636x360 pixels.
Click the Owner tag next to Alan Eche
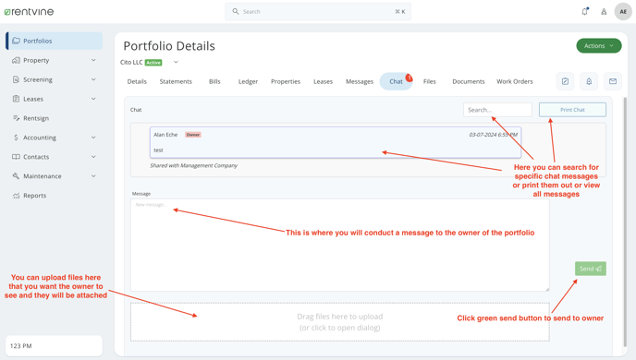tap(193, 135)
